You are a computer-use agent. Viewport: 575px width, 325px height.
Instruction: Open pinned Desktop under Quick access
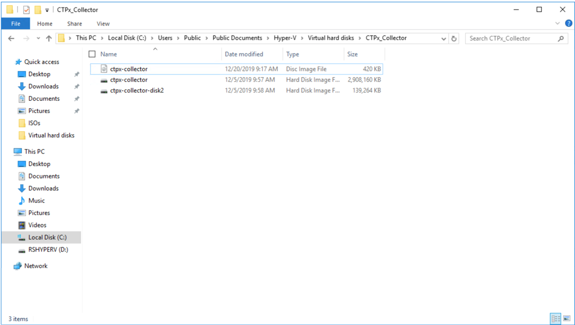pyautogui.click(x=39, y=74)
